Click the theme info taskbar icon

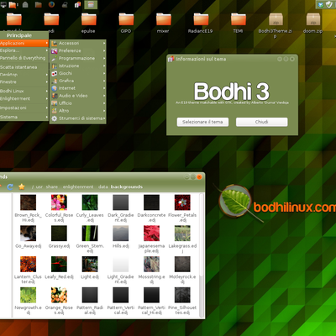click(x=77, y=4)
